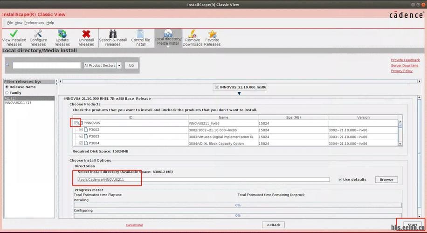
Task: Click the INNOVUS211_lnx86 name cell
Action: coord(223,123)
